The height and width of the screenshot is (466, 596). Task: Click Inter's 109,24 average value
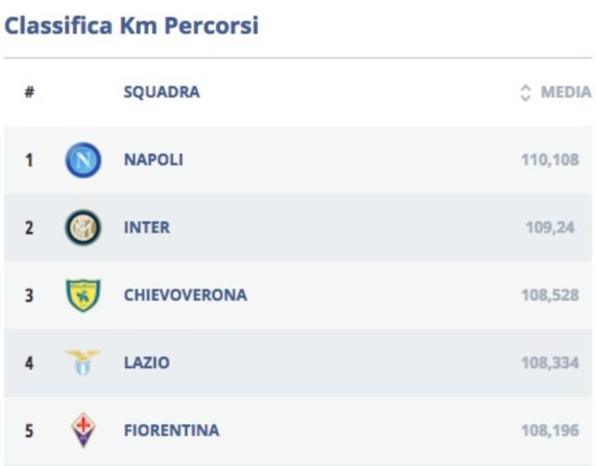(x=550, y=227)
